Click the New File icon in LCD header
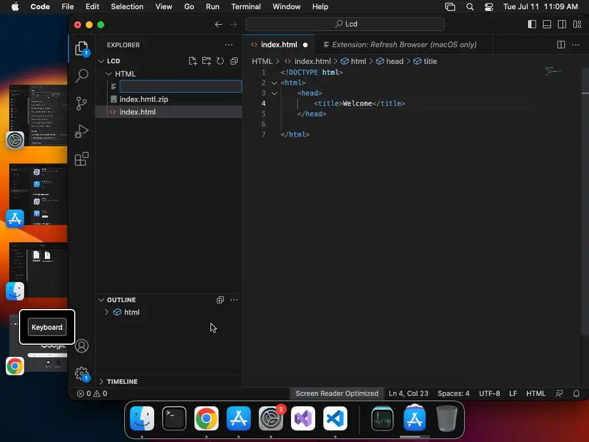Viewport: 589px width, 442px height. (x=193, y=61)
